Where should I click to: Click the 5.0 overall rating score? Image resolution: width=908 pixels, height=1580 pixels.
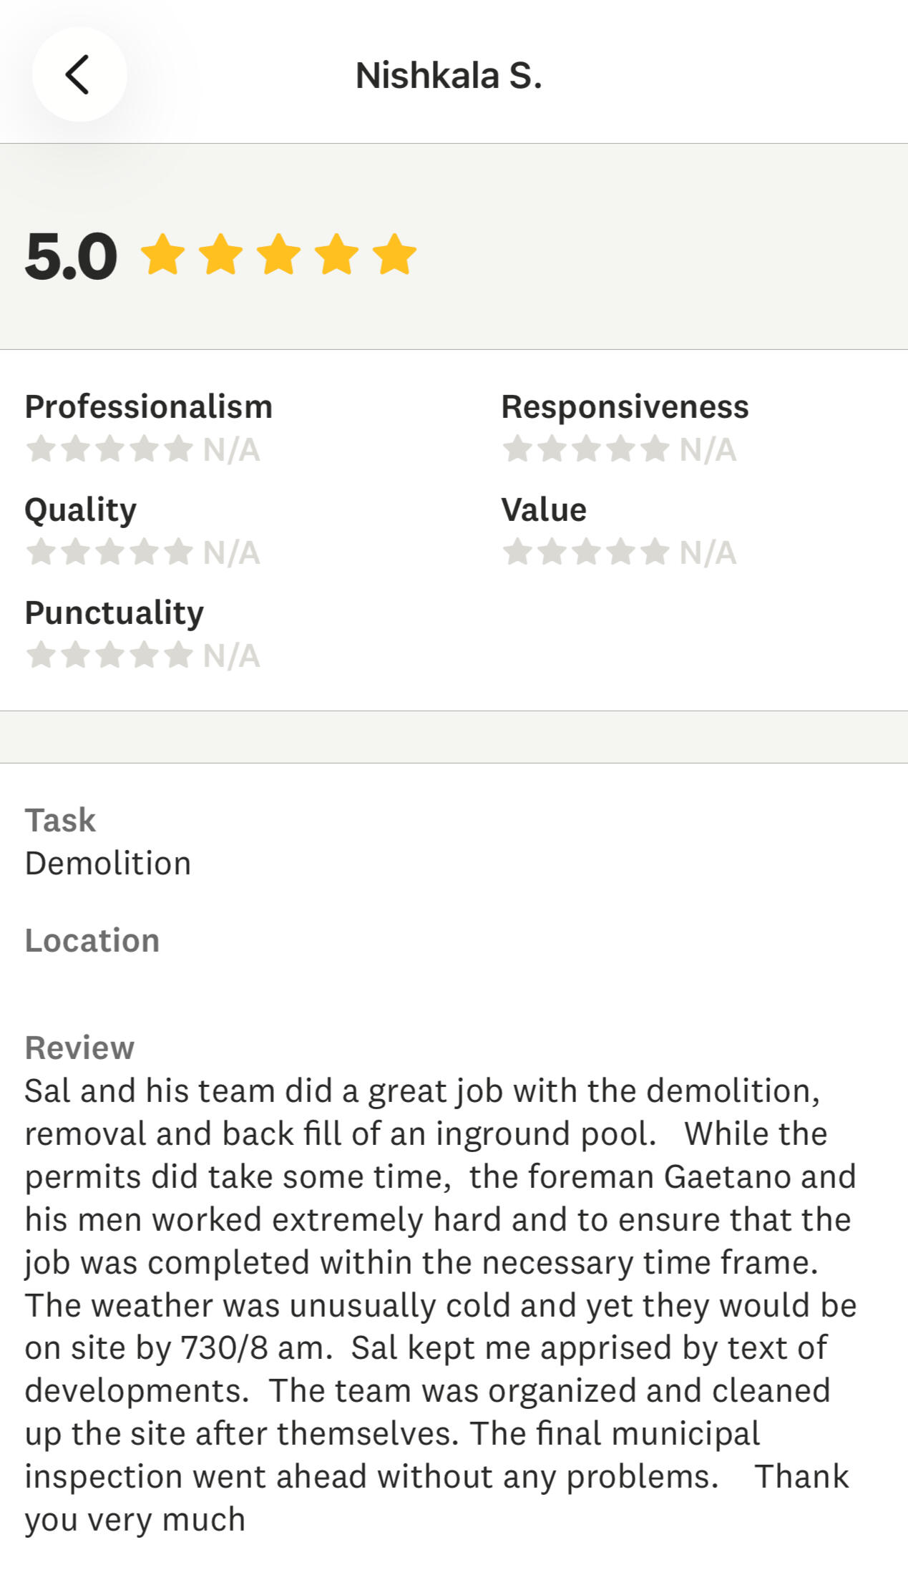[x=71, y=256]
